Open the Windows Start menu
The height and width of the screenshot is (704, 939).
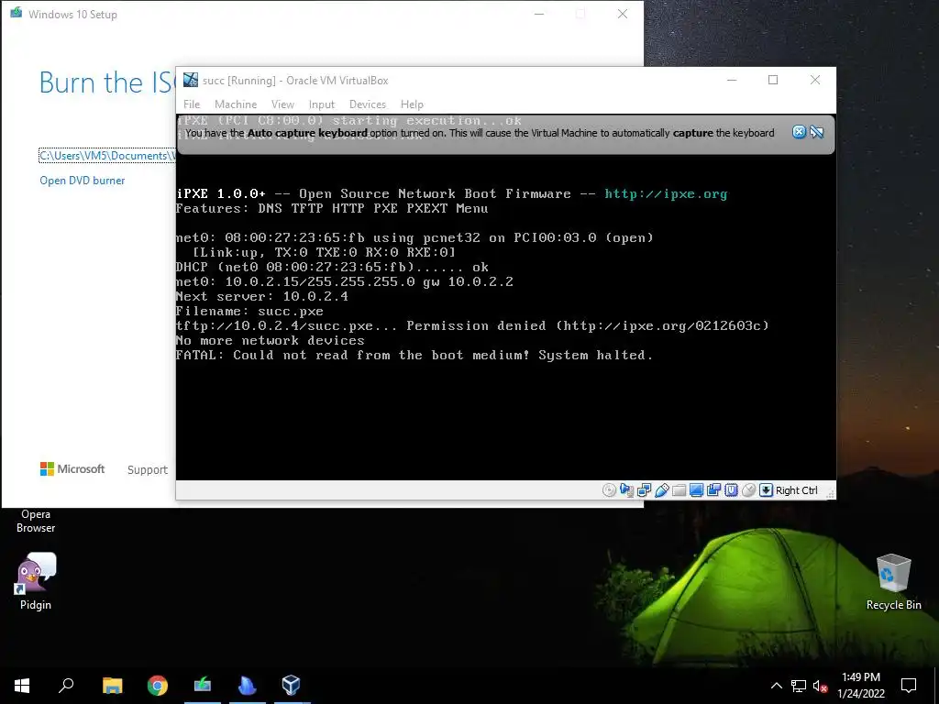22,686
